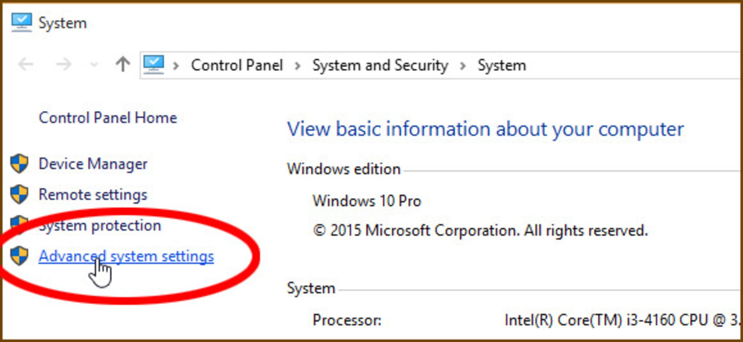Open the Advanced system settings link
This screenshot has width=743, height=342.
[126, 256]
